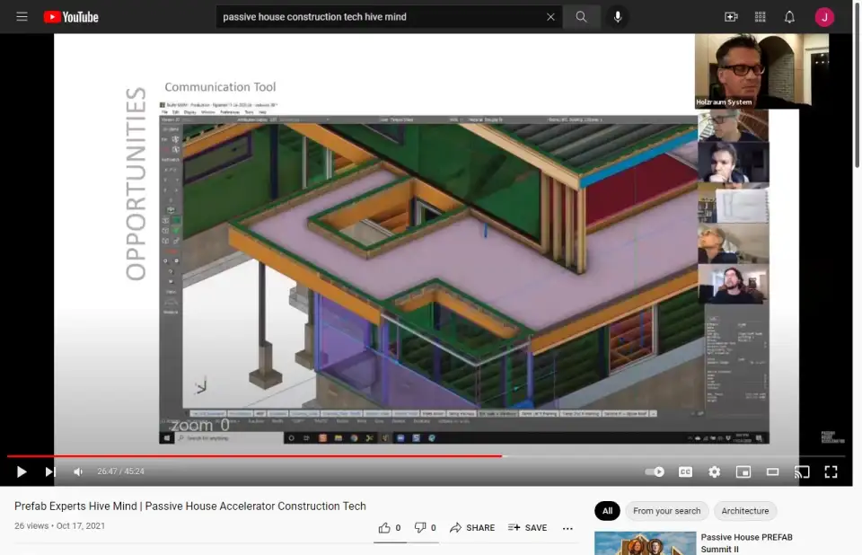Open the Create video icon
This screenshot has height=555, width=862.
click(x=731, y=17)
